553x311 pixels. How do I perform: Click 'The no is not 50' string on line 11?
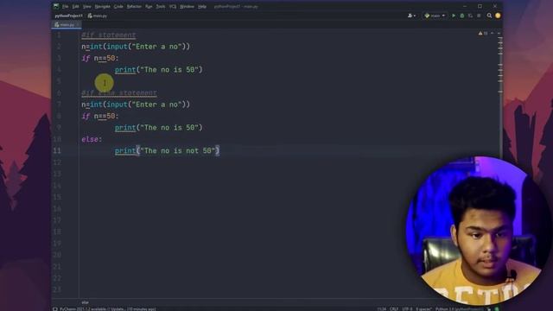(x=178, y=150)
